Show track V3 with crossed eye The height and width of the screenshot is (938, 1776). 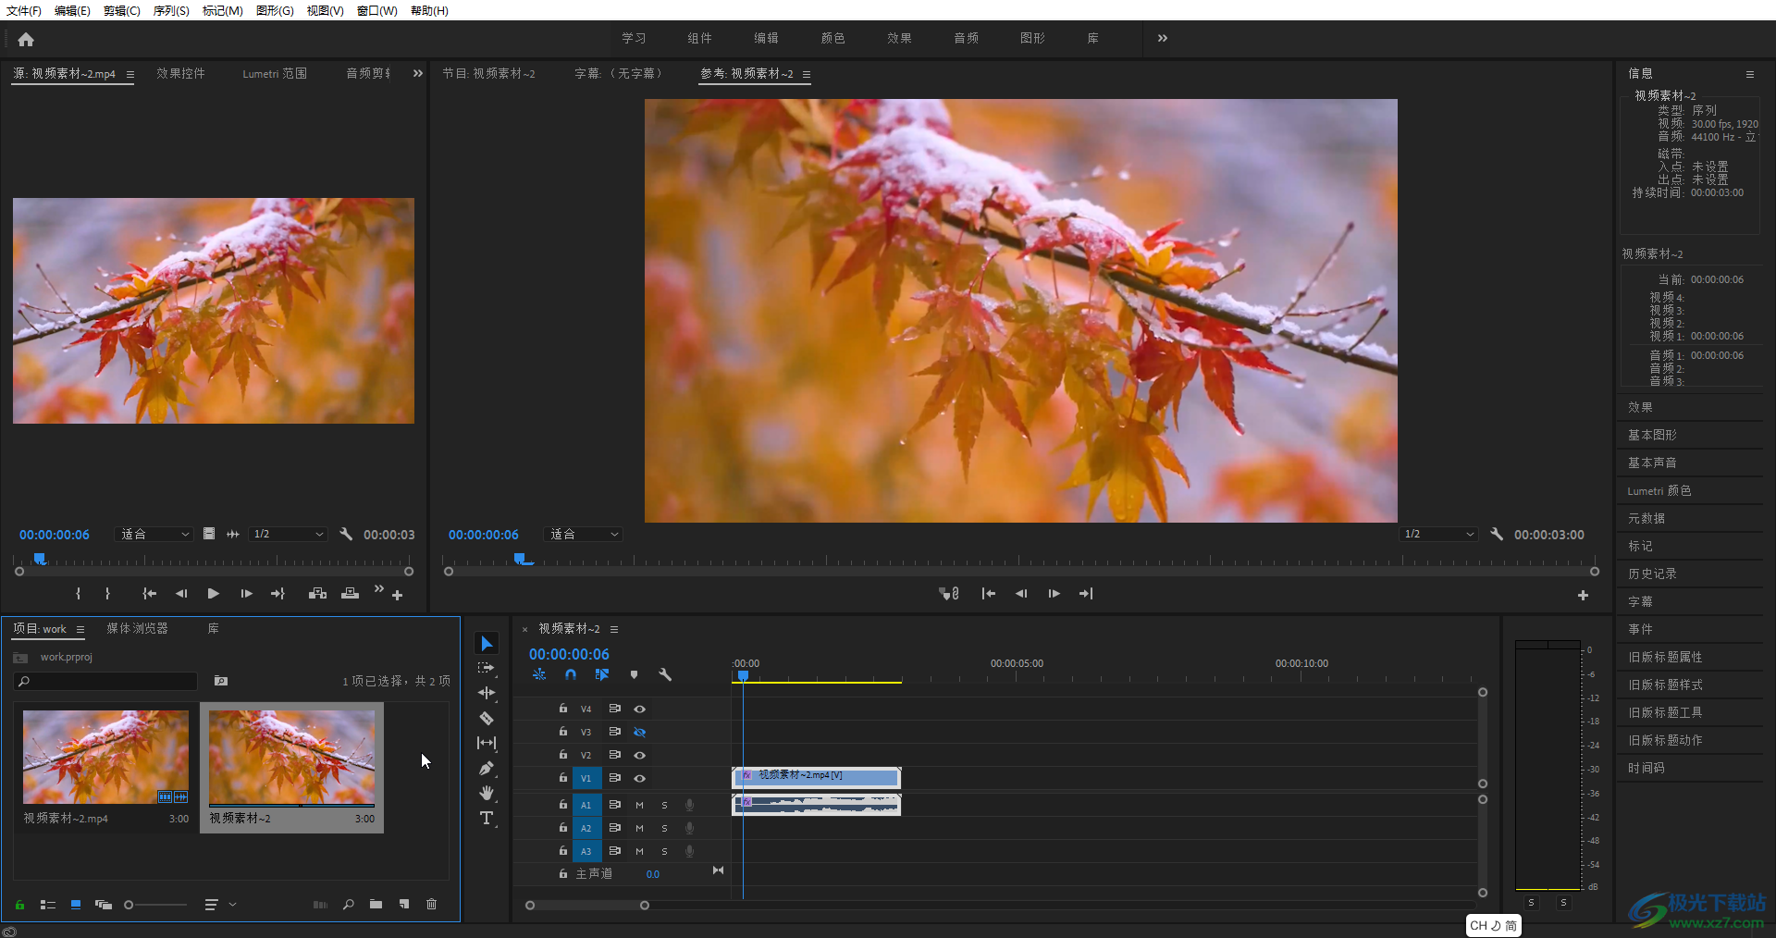(x=639, y=732)
